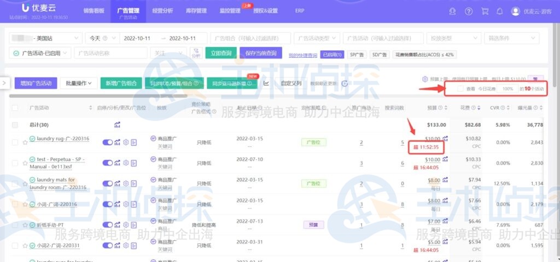Open the 关注 dropdown
This screenshot has height=262, width=560.
168,53
